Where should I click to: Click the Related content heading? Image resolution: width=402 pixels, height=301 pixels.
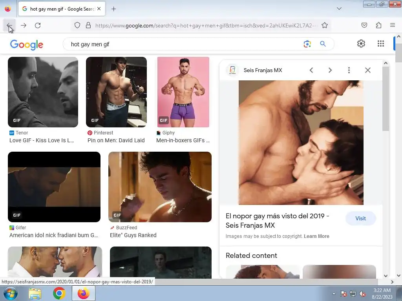pos(251,256)
